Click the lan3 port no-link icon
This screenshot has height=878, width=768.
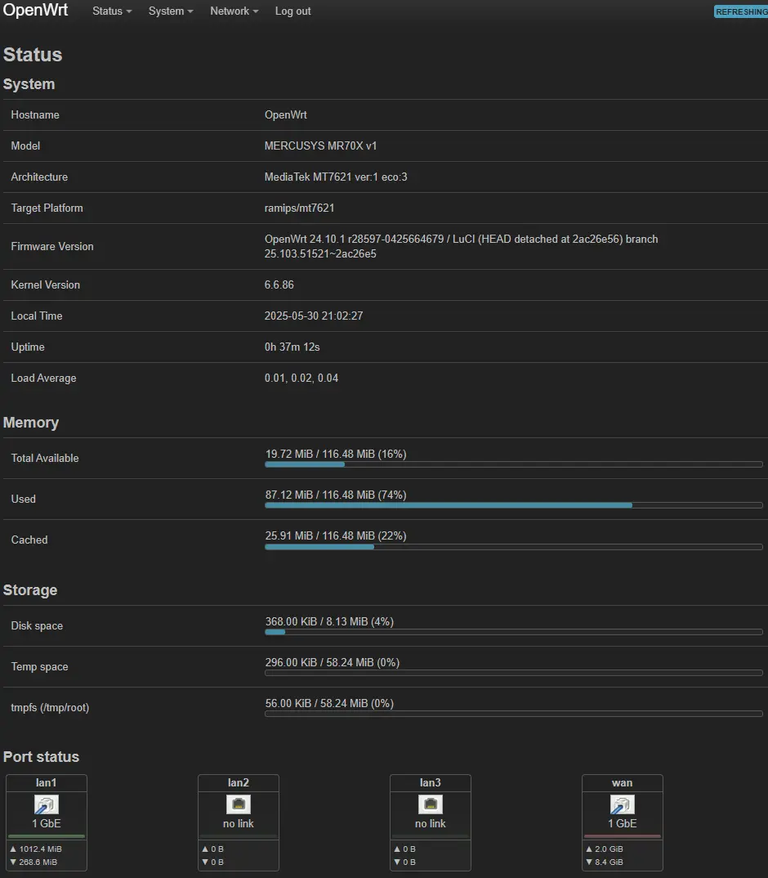431,804
